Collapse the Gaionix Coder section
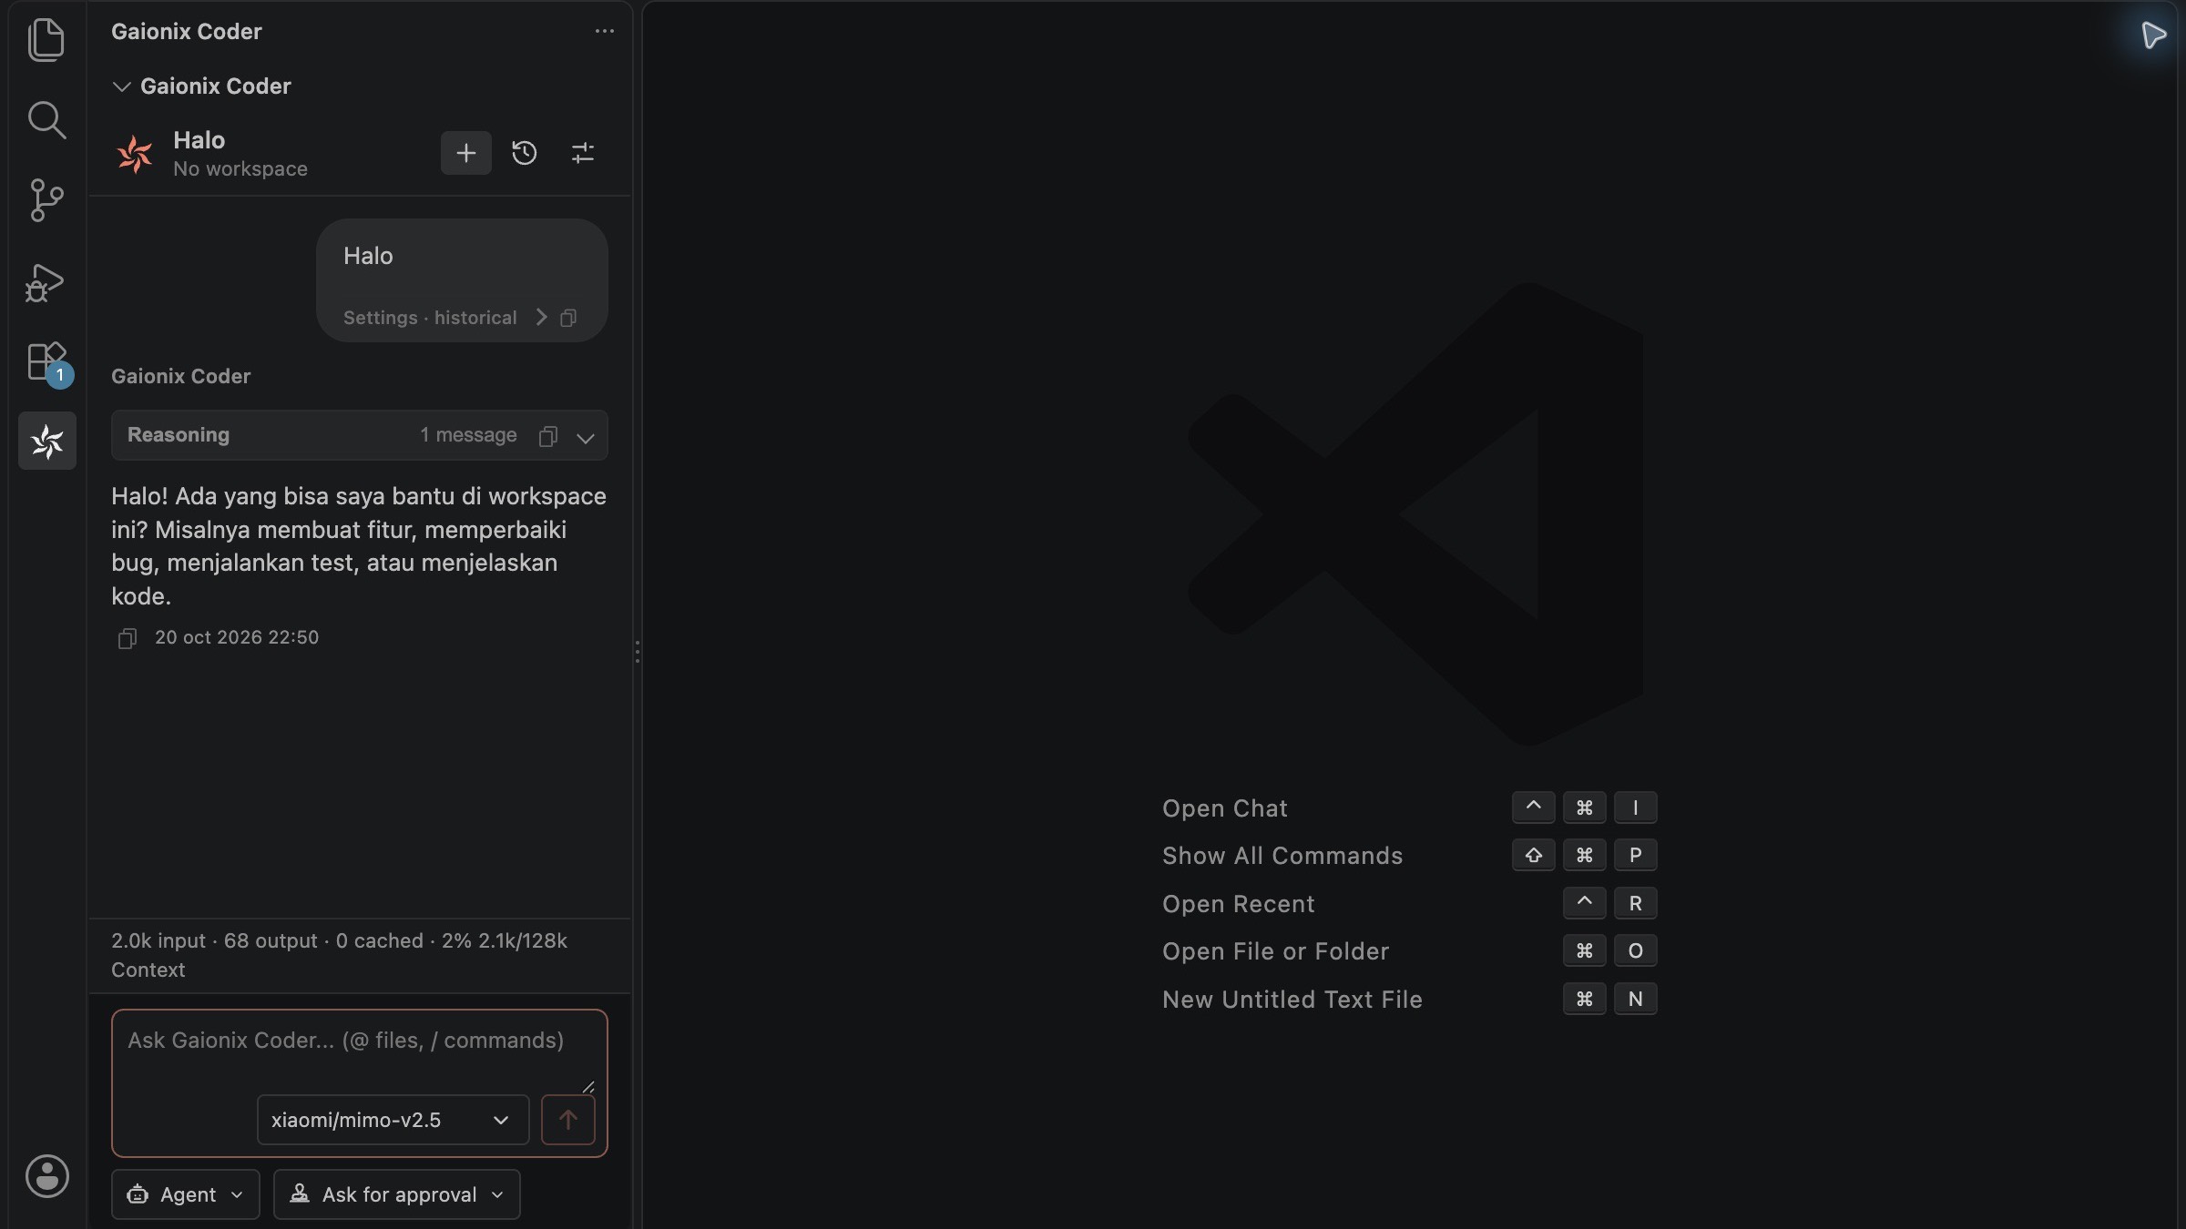This screenshot has width=2186, height=1229. point(121,86)
